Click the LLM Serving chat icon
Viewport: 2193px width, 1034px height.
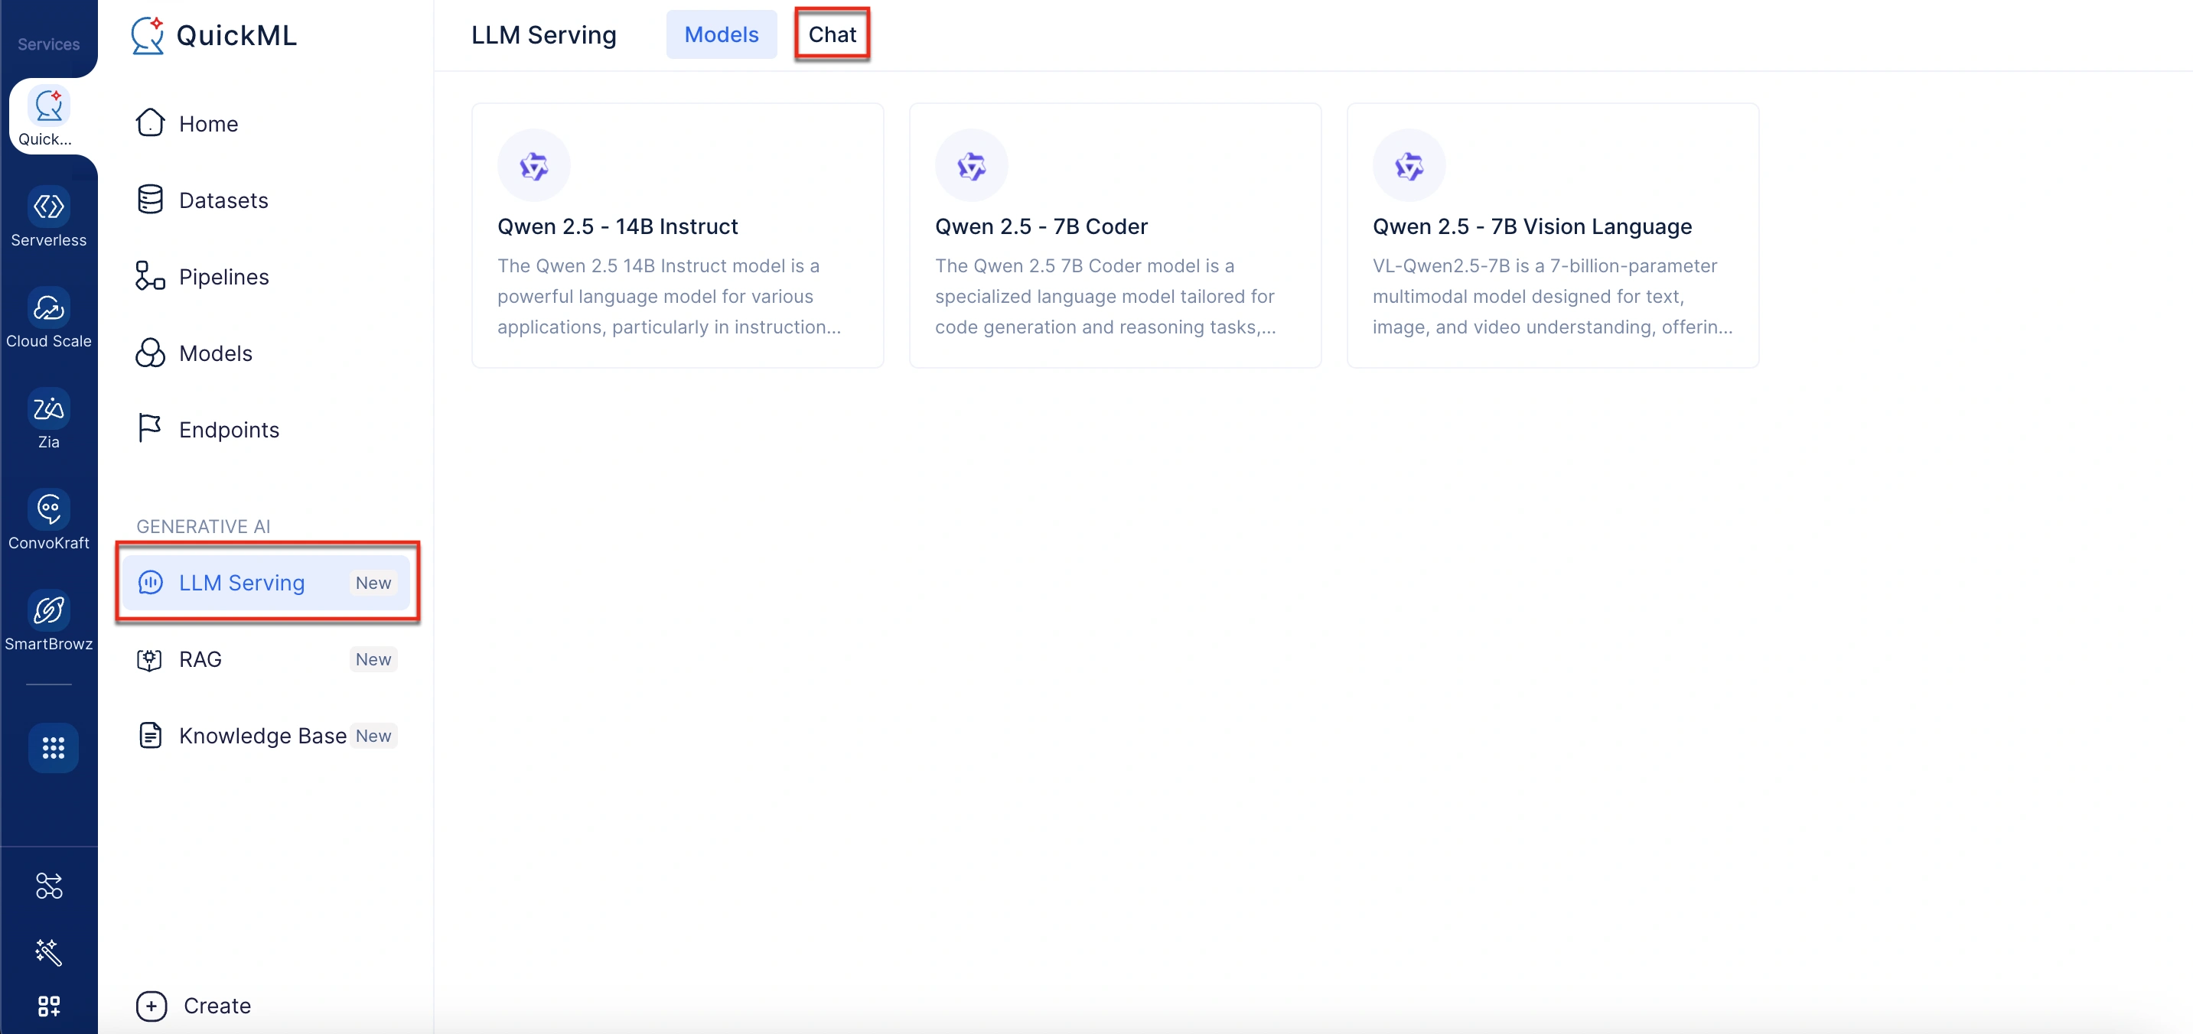click(x=150, y=582)
